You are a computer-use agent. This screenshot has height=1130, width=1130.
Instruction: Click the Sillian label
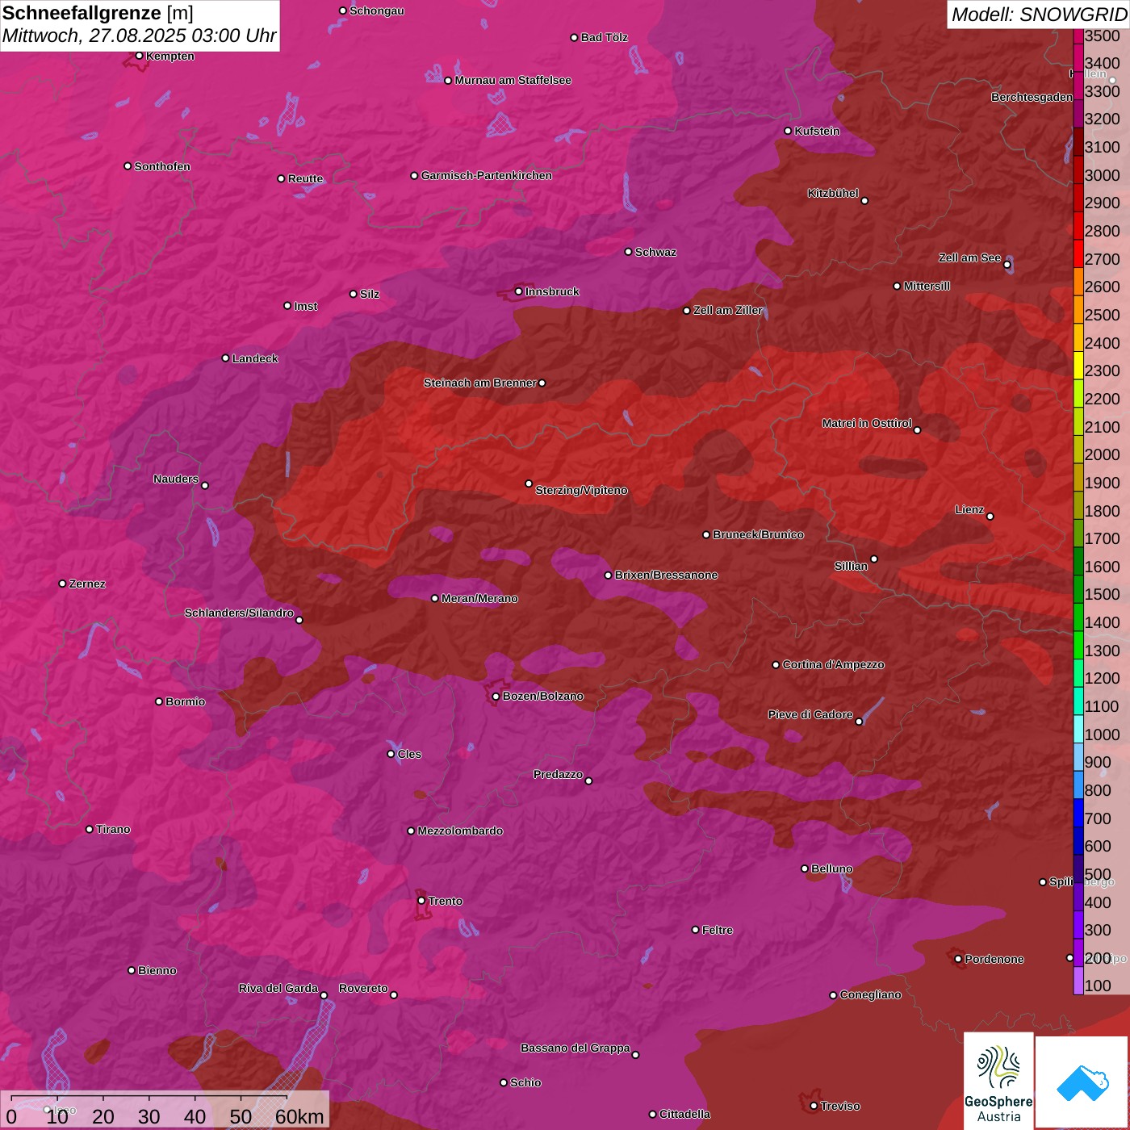click(851, 566)
